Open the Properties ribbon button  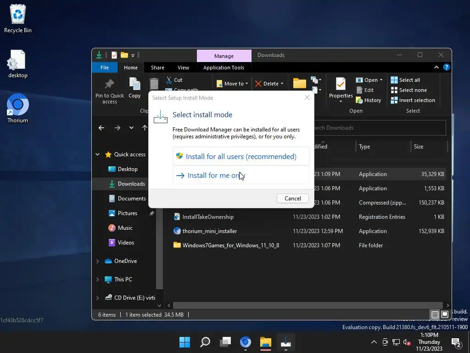[x=341, y=90]
